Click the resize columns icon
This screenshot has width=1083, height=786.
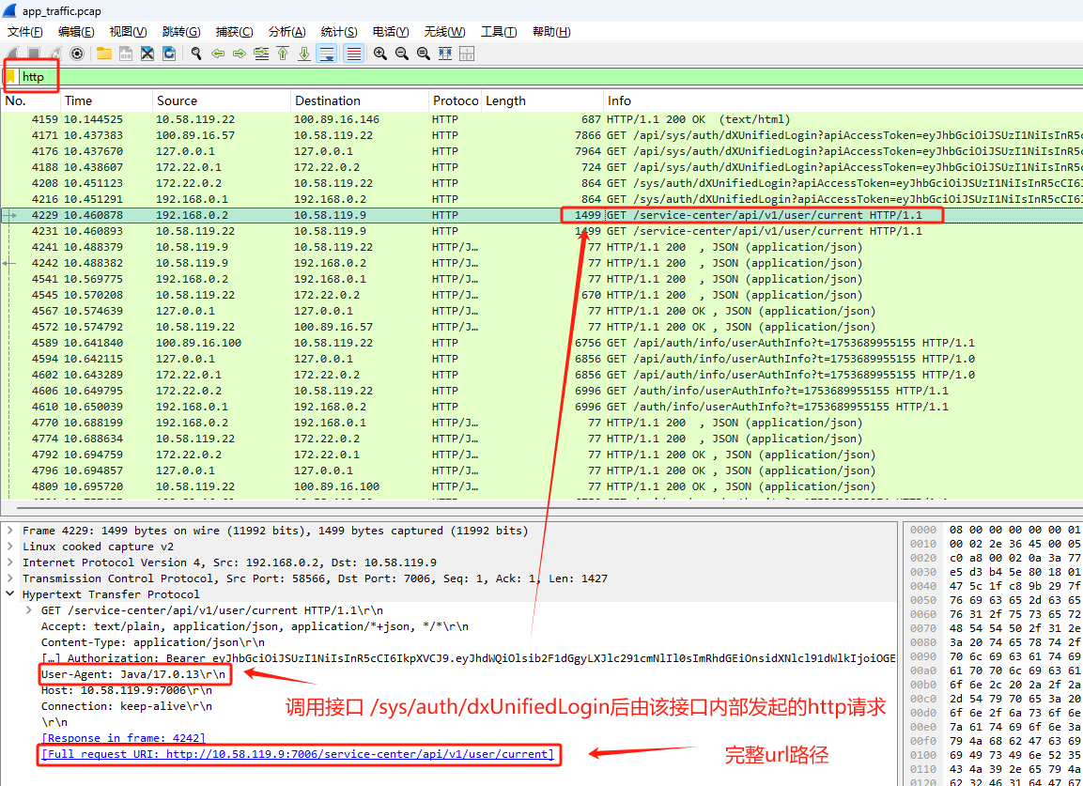coord(445,54)
